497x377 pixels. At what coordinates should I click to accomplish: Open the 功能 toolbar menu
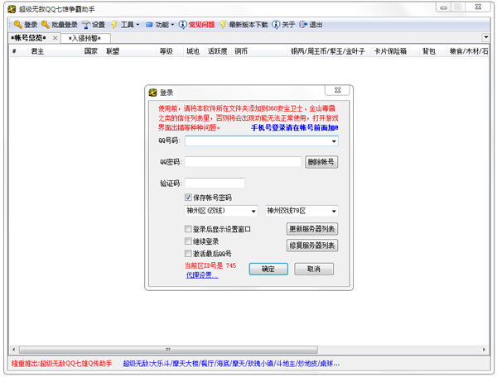coord(160,24)
